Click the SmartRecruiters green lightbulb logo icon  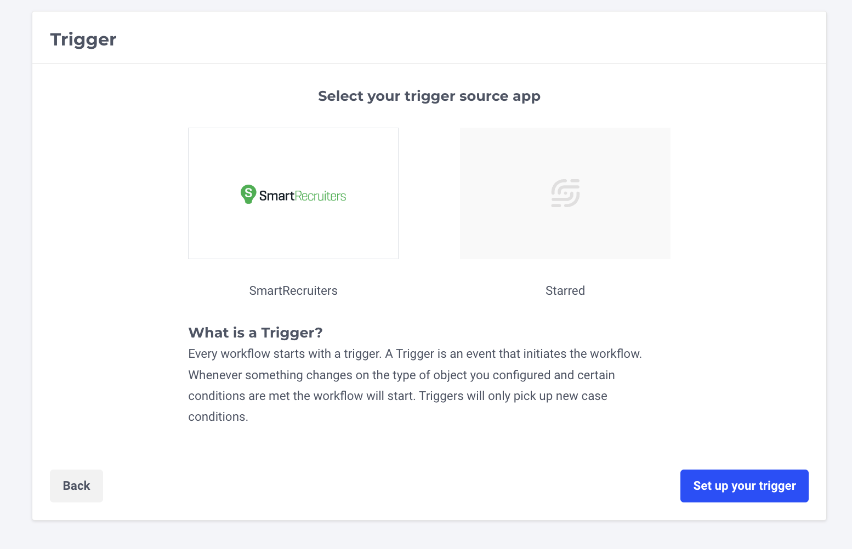coord(248,194)
